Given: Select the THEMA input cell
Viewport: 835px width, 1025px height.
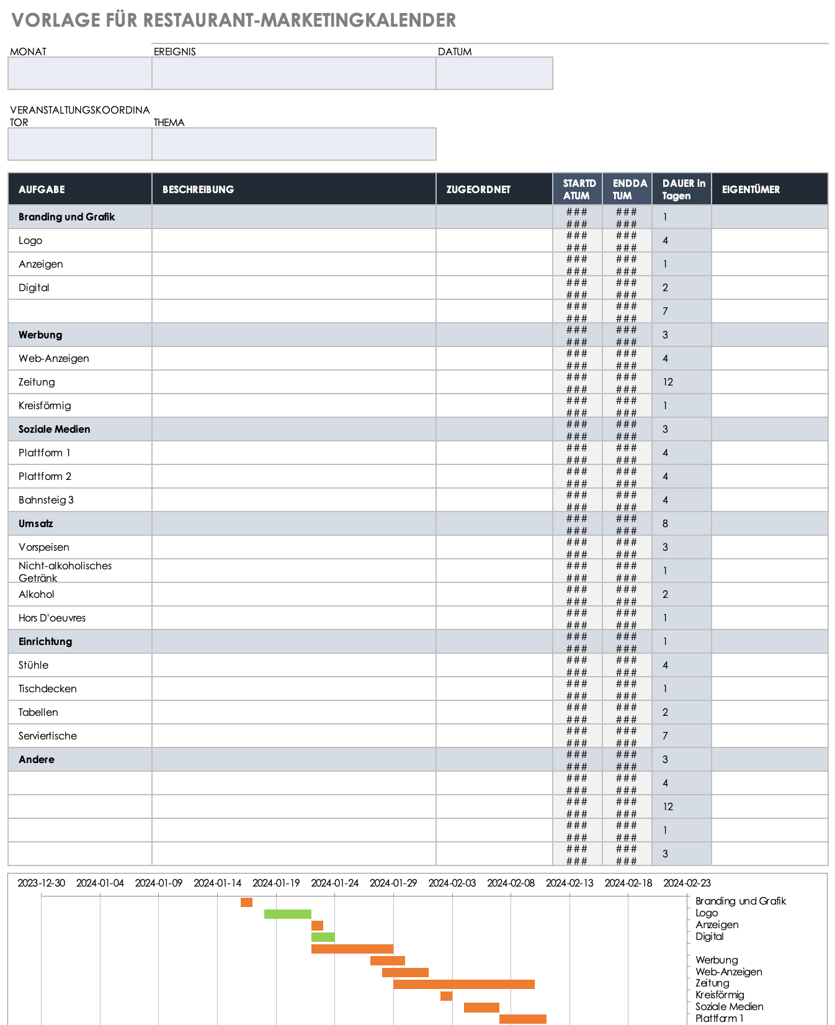Looking at the screenshot, I should click(x=294, y=144).
